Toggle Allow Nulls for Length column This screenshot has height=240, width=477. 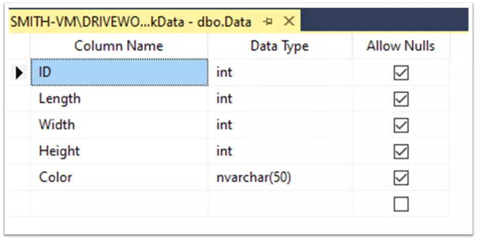click(401, 99)
